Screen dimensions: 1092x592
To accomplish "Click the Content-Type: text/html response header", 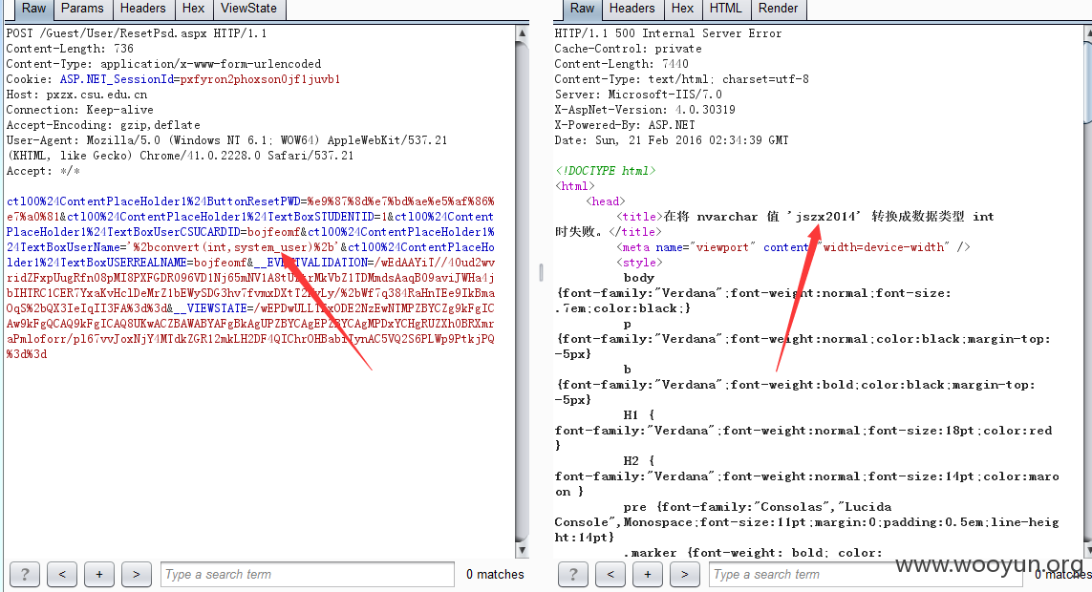I will (682, 79).
